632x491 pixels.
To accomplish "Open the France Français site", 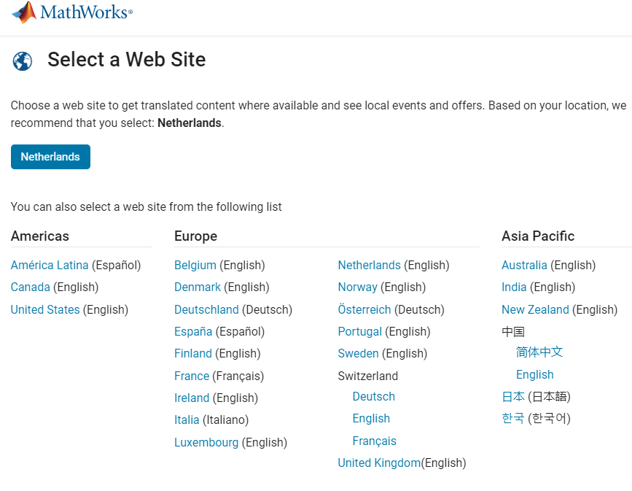I will [x=191, y=376].
